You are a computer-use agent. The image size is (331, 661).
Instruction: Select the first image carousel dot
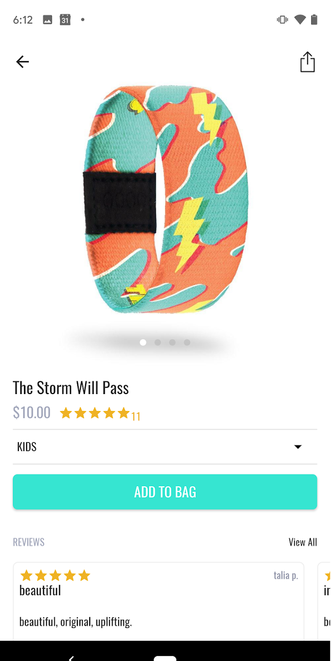143,342
